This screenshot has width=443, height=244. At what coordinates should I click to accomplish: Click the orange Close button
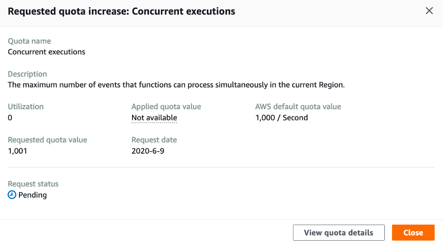click(413, 233)
